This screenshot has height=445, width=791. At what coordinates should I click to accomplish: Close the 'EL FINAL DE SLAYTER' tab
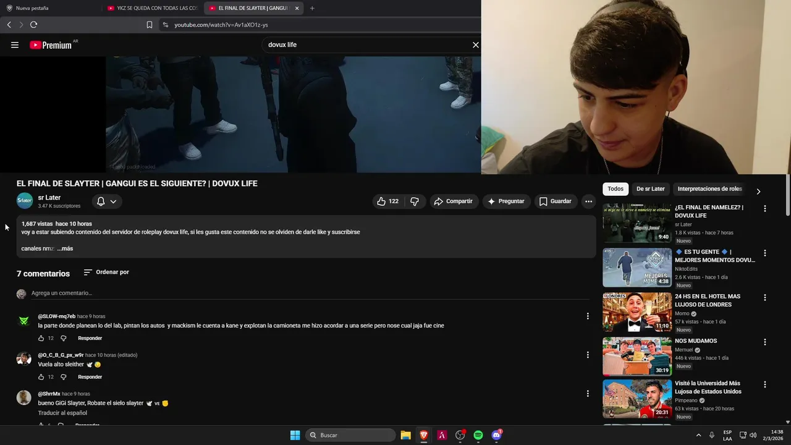pyautogui.click(x=297, y=8)
